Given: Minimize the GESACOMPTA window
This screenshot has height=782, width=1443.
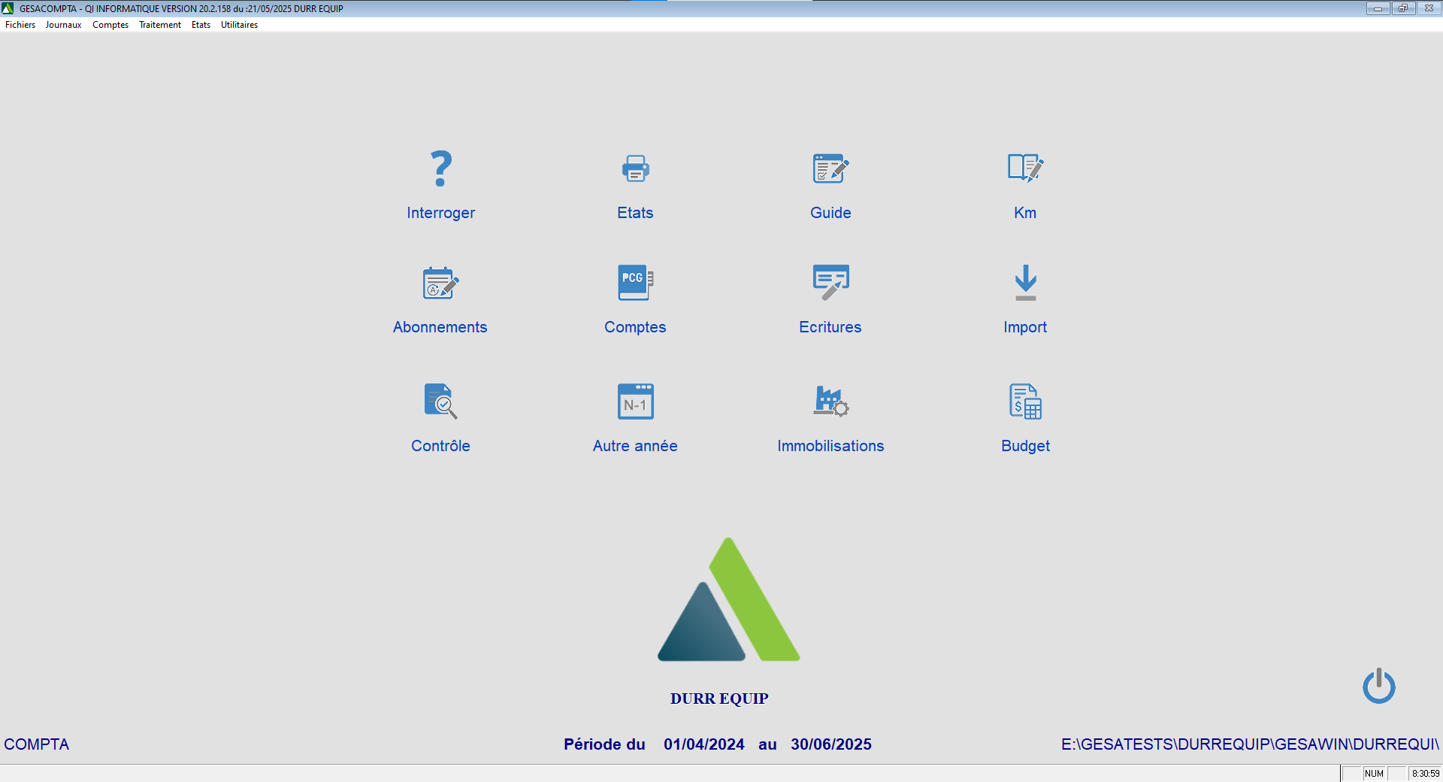Looking at the screenshot, I should tap(1378, 8).
